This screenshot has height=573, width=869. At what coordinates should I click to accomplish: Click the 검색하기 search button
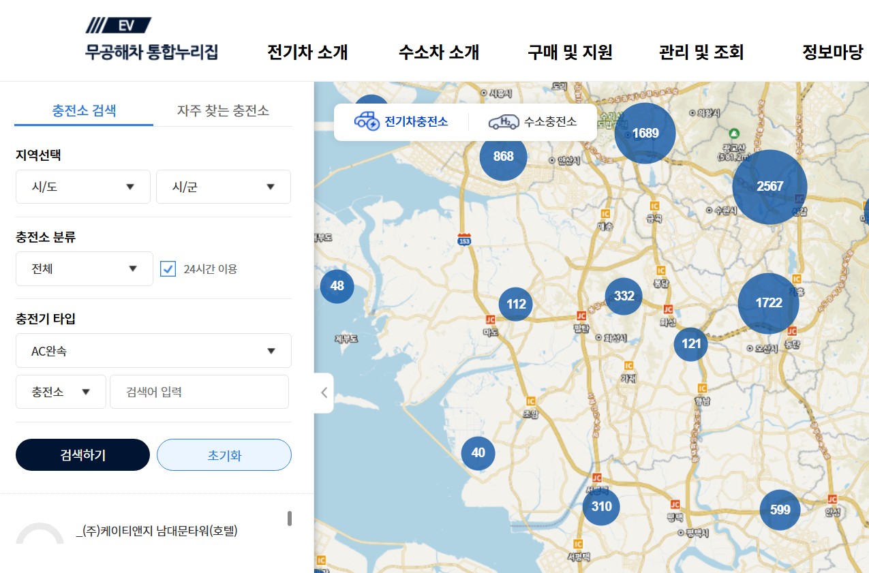tap(82, 454)
